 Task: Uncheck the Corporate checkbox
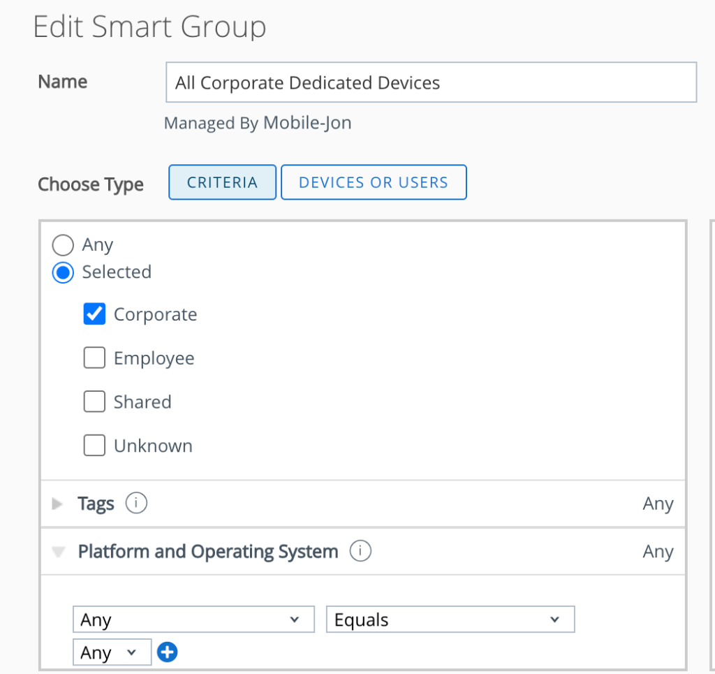click(94, 314)
